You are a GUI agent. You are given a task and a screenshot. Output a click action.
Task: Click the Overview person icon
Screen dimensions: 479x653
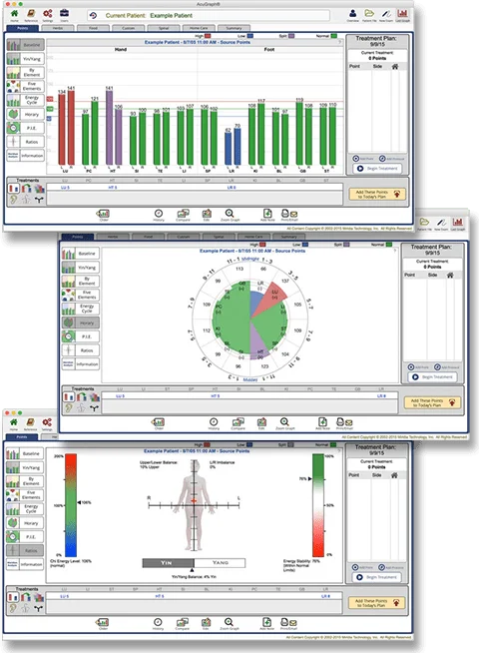352,15
